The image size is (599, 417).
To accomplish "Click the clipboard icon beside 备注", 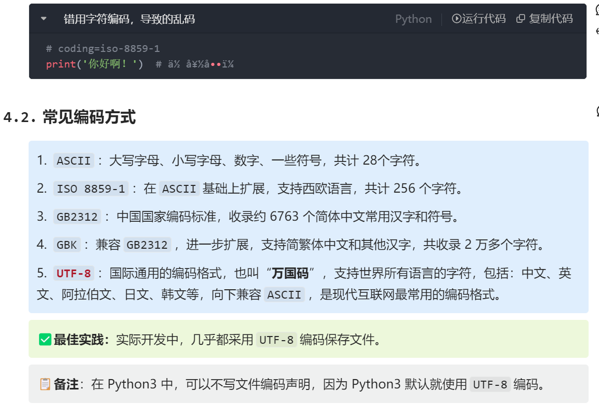I will [x=45, y=384].
